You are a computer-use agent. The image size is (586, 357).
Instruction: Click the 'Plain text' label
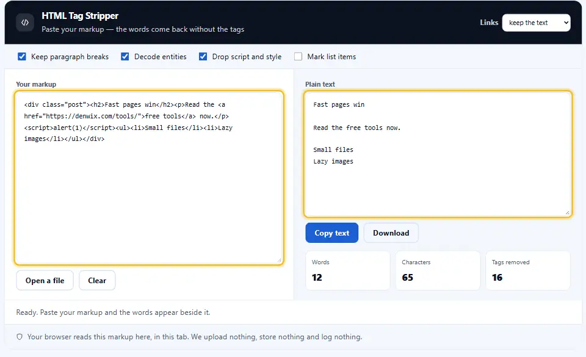click(x=320, y=84)
